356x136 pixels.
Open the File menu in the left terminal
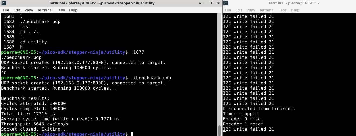(6, 10)
